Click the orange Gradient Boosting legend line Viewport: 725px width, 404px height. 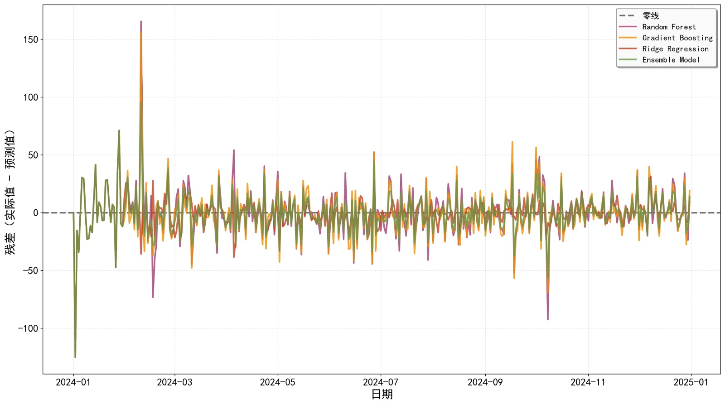628,38
